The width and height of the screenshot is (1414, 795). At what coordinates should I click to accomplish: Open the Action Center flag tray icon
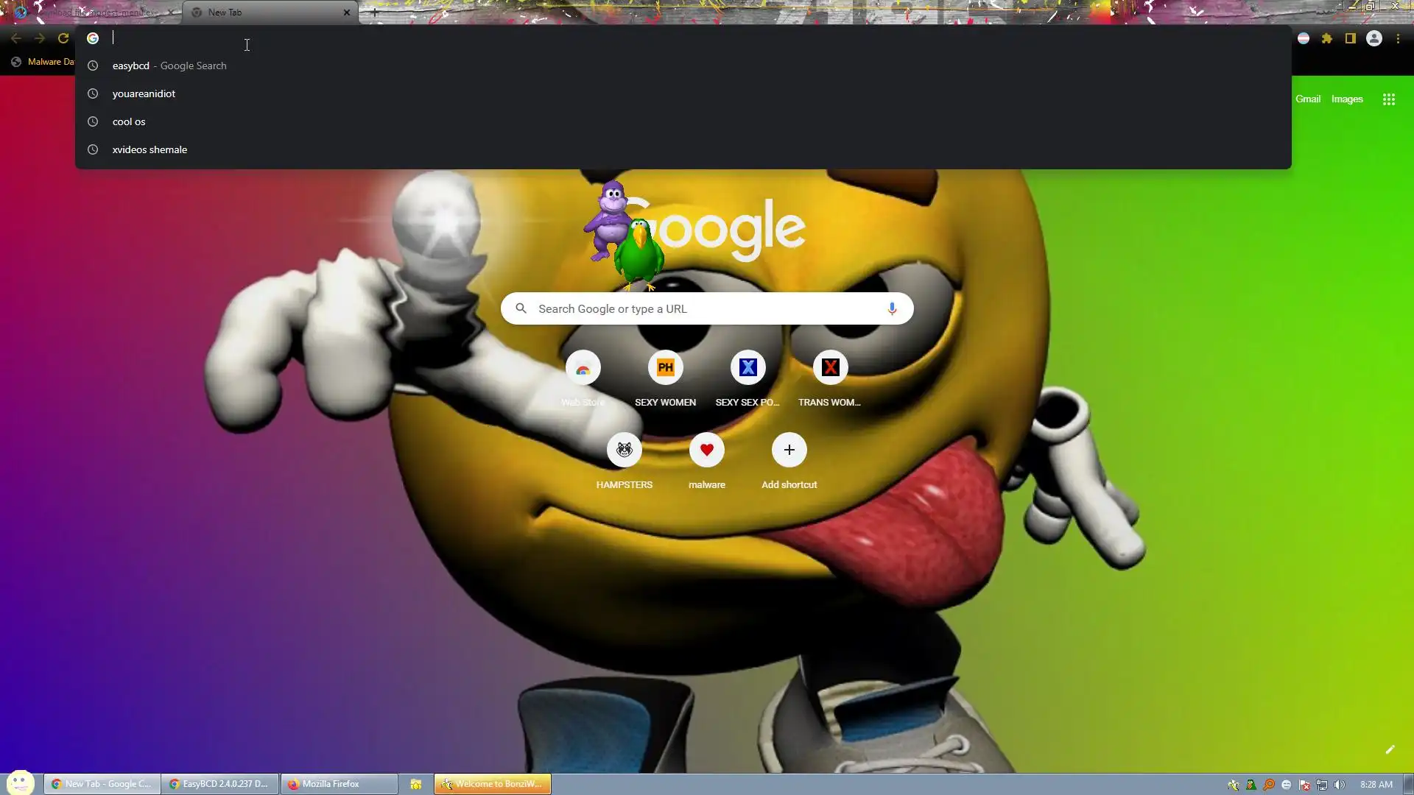(x=1304, y=785)
